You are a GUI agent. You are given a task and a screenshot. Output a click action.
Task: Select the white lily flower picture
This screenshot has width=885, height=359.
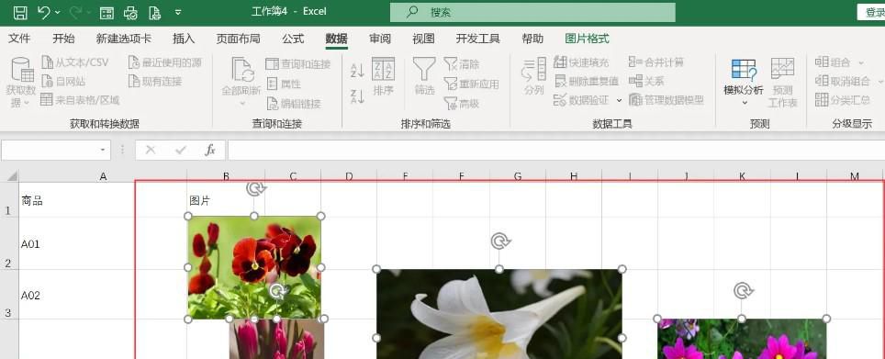point(499,314)
